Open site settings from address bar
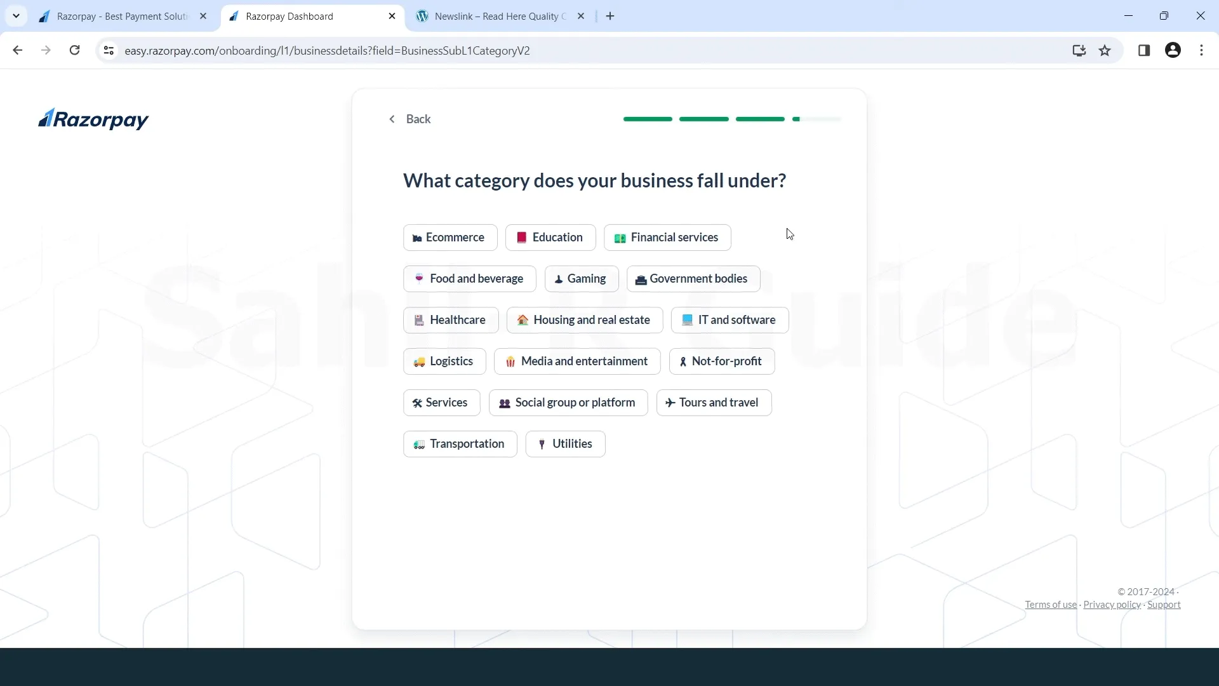 click(x=108, y=50)
